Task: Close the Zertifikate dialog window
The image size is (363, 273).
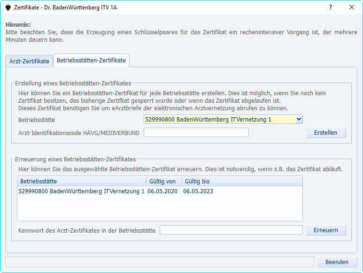Action: [x=352, y=7]
